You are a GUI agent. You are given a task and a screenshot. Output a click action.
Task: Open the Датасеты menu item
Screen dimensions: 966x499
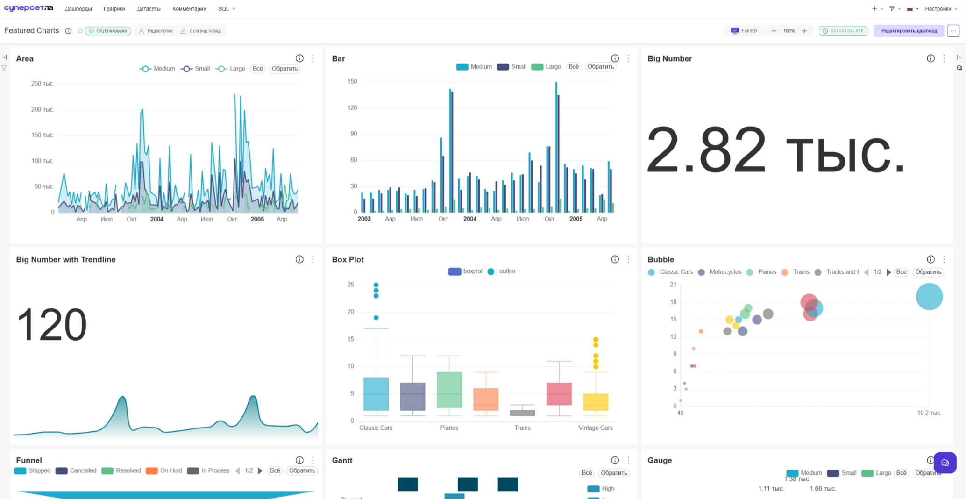(149, 9)
